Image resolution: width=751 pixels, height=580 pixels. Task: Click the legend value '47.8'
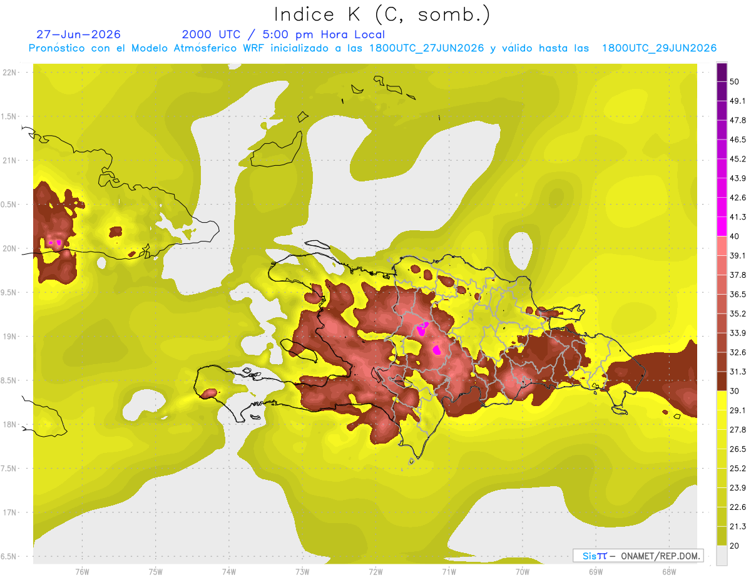click(737, 120)
